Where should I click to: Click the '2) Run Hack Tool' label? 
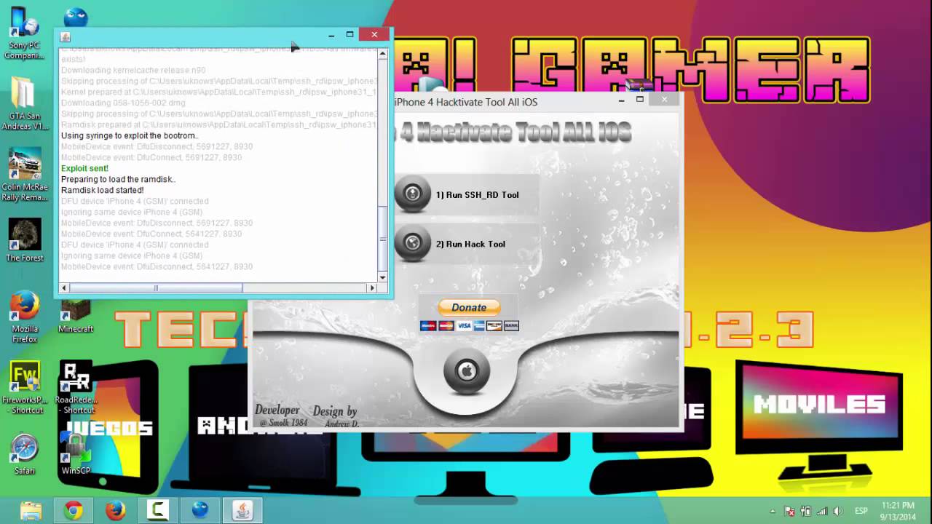pyautogui.click(x=470, y=245)
